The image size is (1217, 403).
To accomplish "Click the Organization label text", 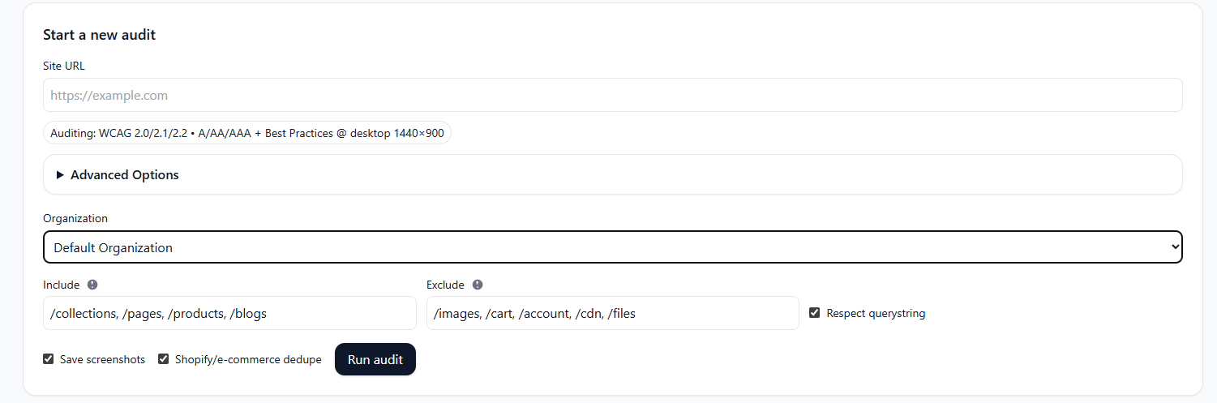I will pos(75,218).
